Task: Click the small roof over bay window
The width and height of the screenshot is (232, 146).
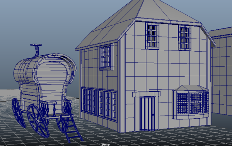Action: click(191, 88)
